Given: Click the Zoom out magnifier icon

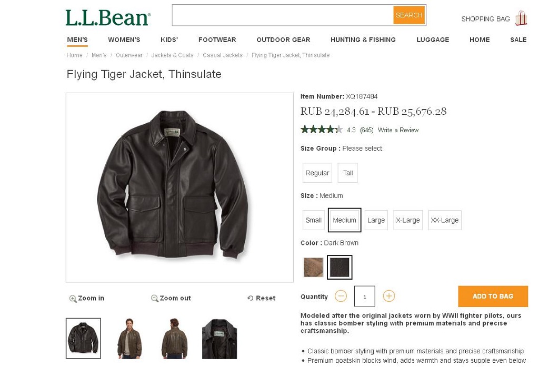Looking at the screenshot, I should coord(155,299).
